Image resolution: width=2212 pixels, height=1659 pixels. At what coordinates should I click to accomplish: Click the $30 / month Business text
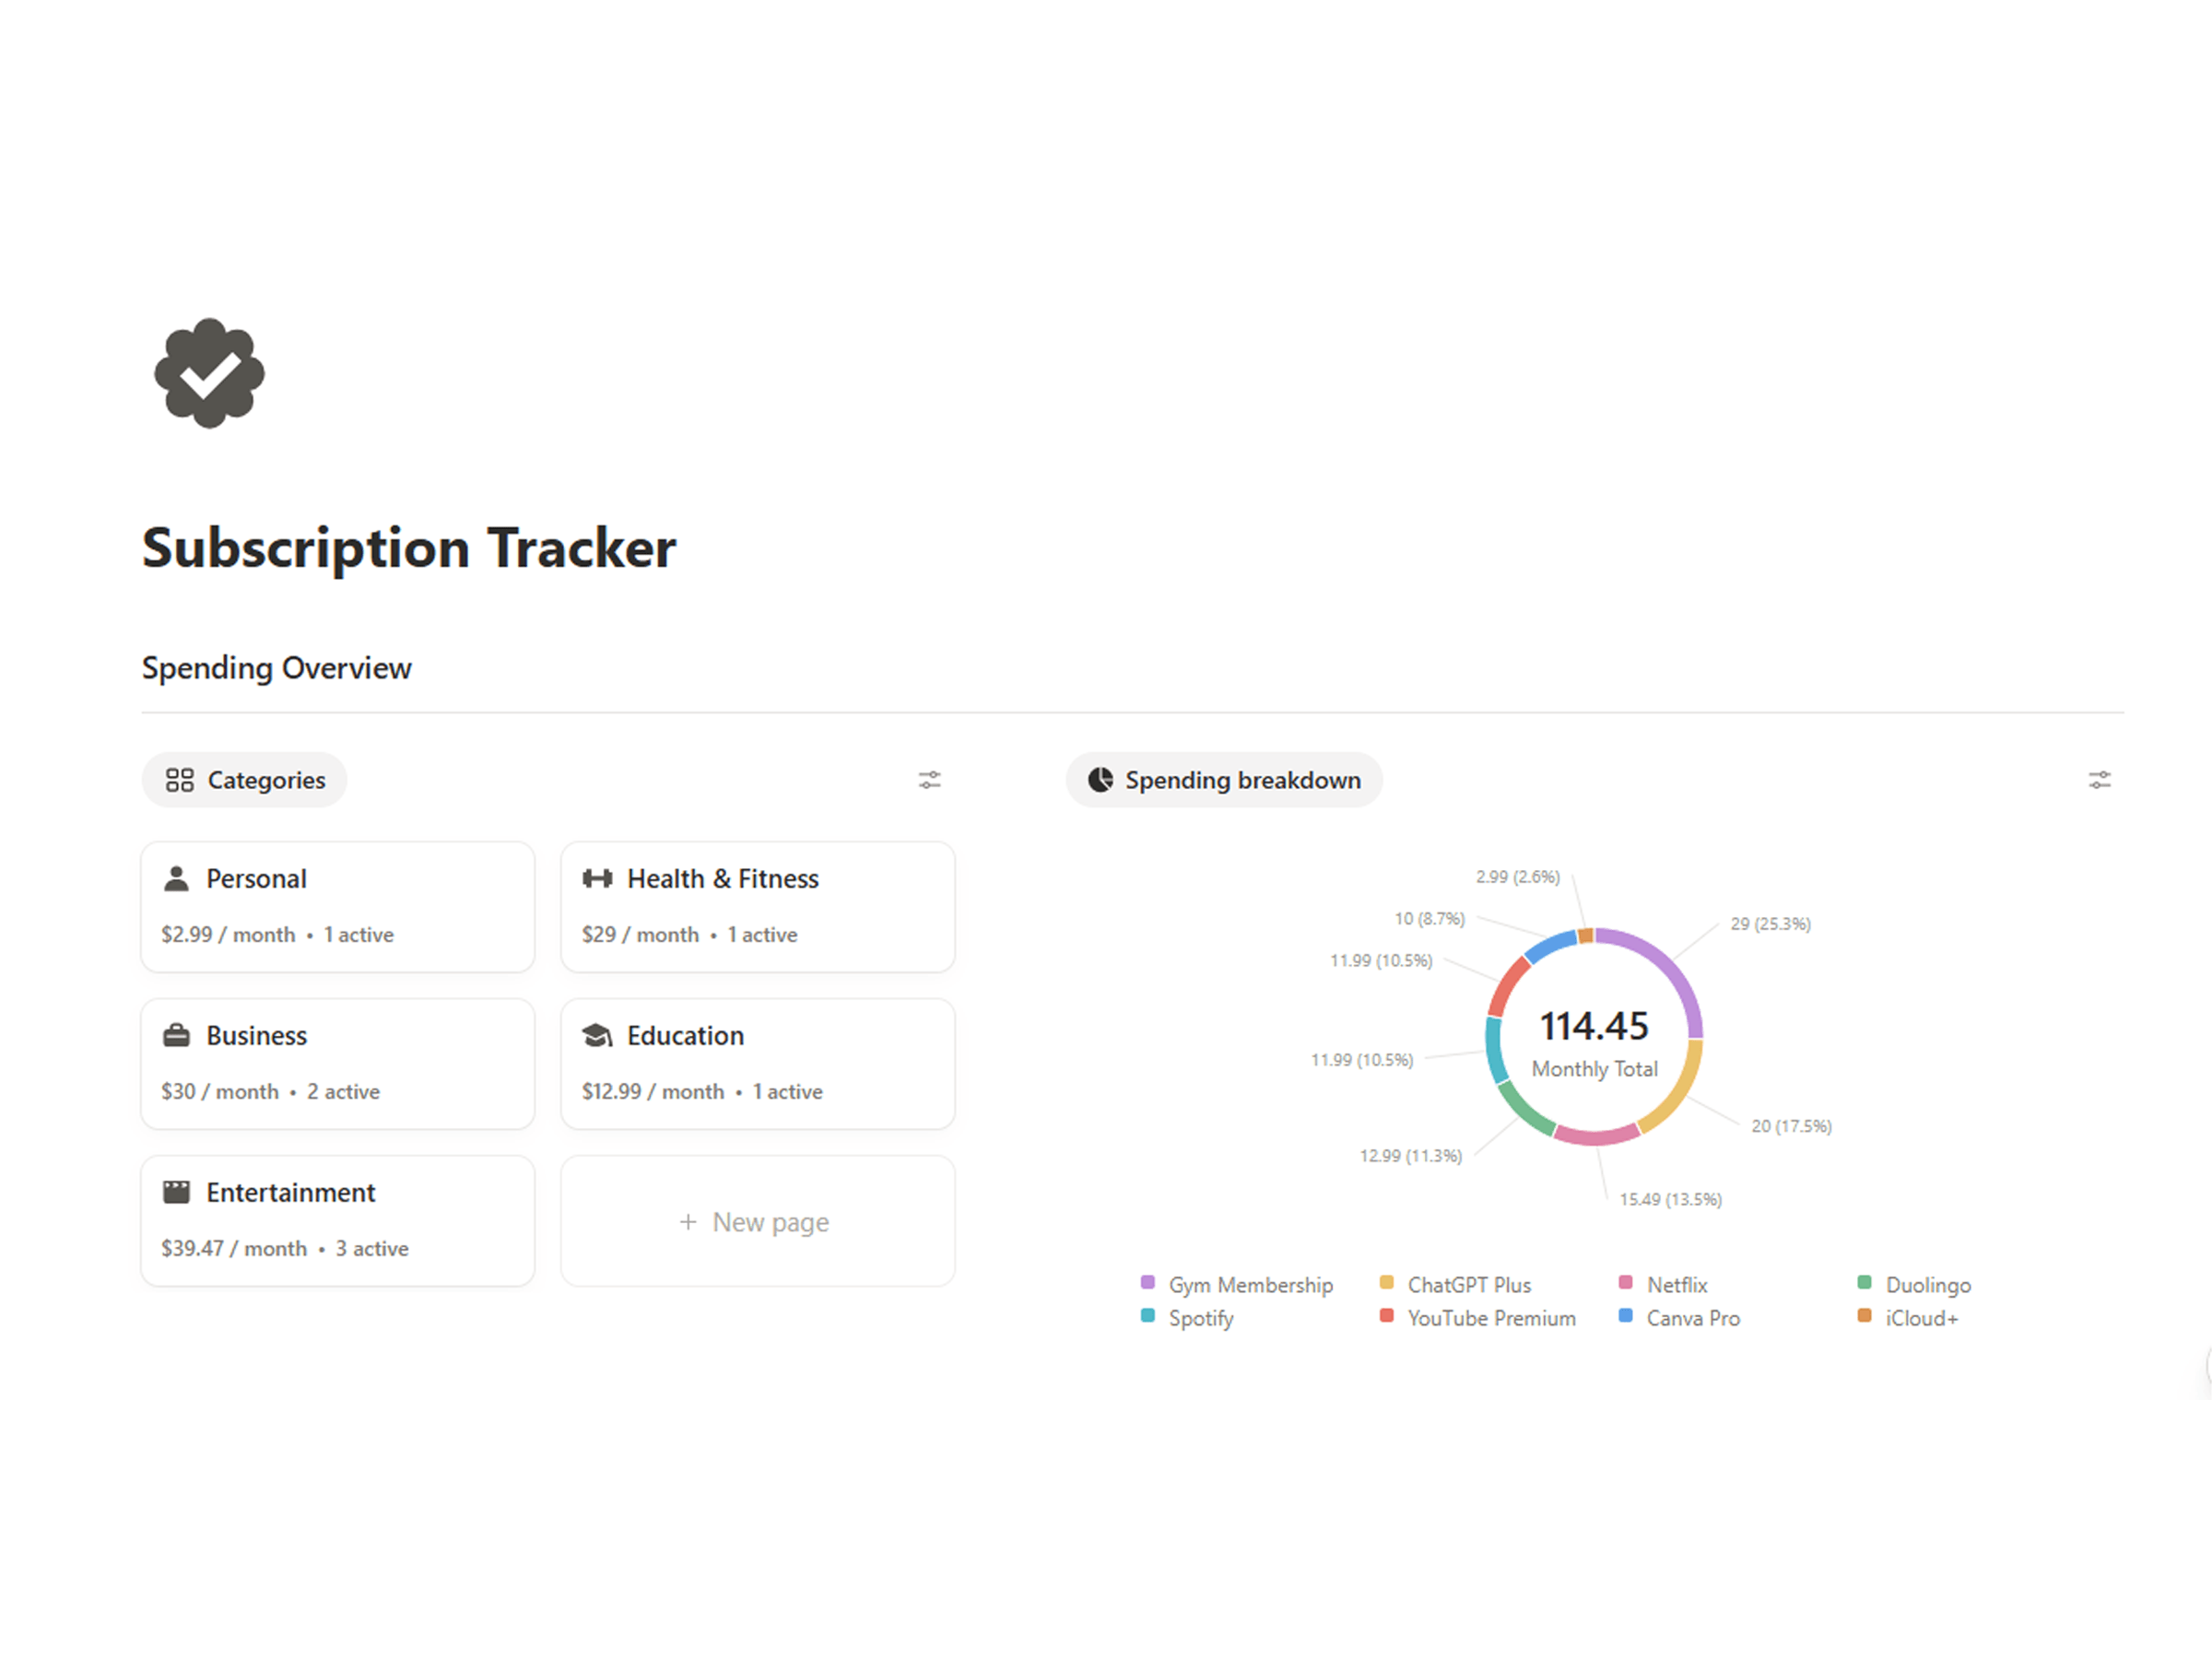click(220, 1092)
